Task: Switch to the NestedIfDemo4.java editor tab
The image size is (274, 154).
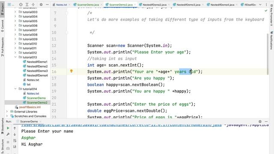Action: click(222, 5)
